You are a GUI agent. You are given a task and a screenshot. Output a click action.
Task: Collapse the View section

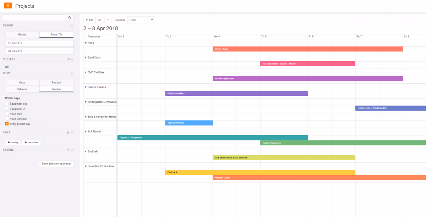coord(72,73)
